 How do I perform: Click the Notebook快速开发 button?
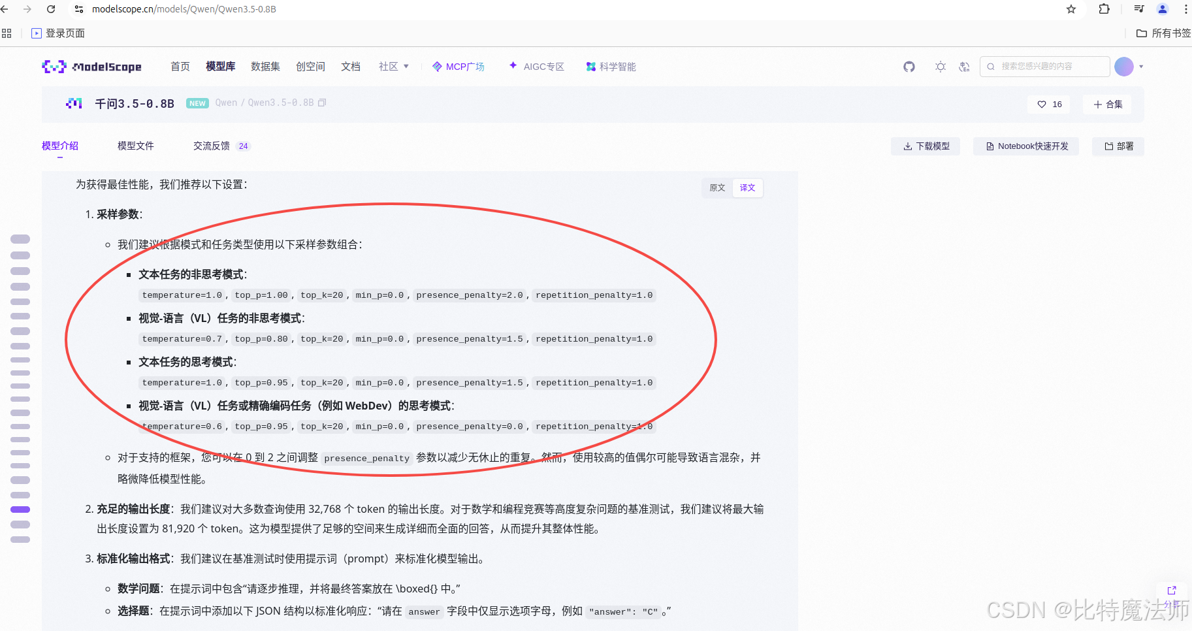[x=1026, y=146]
